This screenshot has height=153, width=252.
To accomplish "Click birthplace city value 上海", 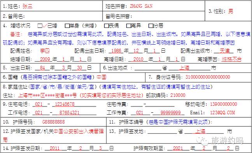I will point(184,68).
